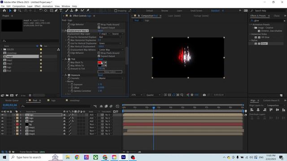Image resolution: width=287 pixels, height=161 pixels.
Task: Toggle Wrap Pixels Around under Displacement Map 4
Action: pos(99,53)
